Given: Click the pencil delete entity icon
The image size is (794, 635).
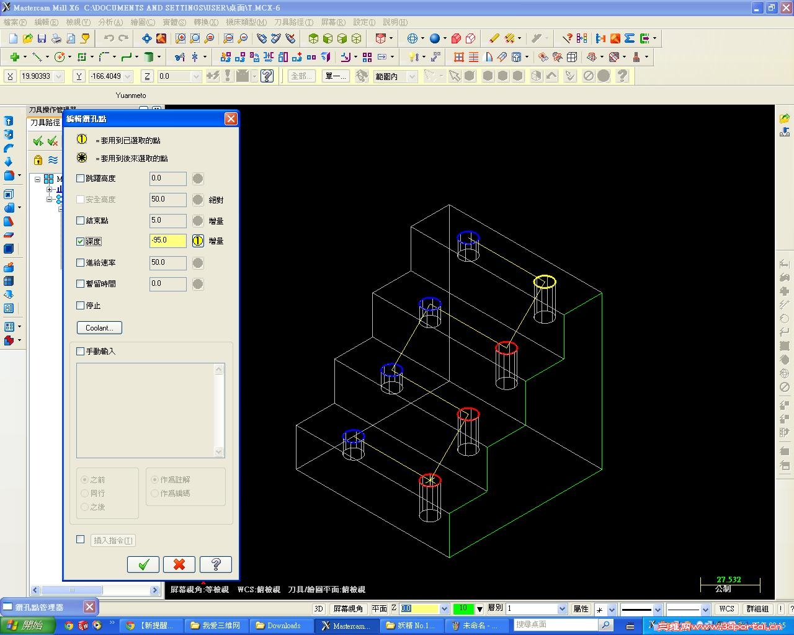Looking at the screenshot, I should click(494, 38).
